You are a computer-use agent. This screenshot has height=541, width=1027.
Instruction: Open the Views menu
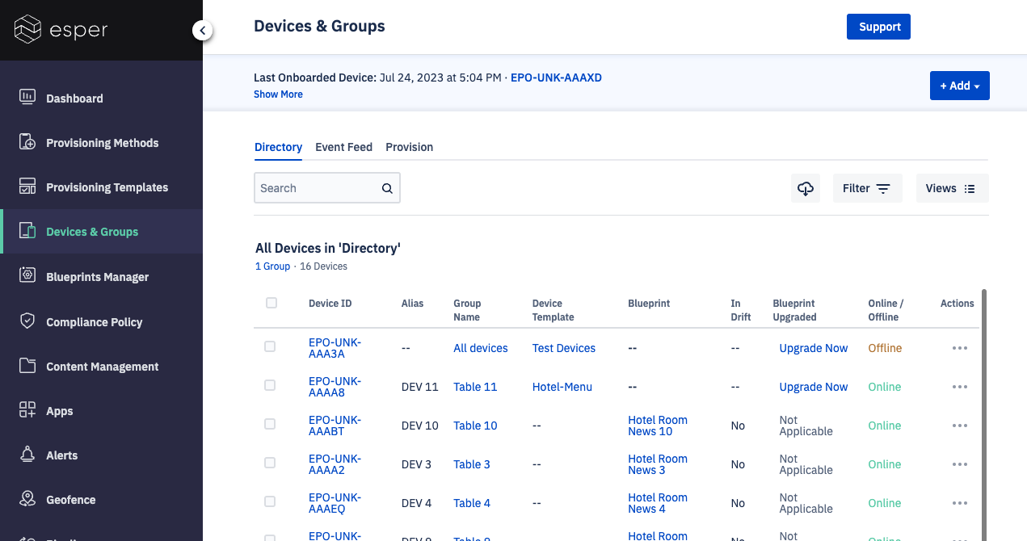[952, 188]
